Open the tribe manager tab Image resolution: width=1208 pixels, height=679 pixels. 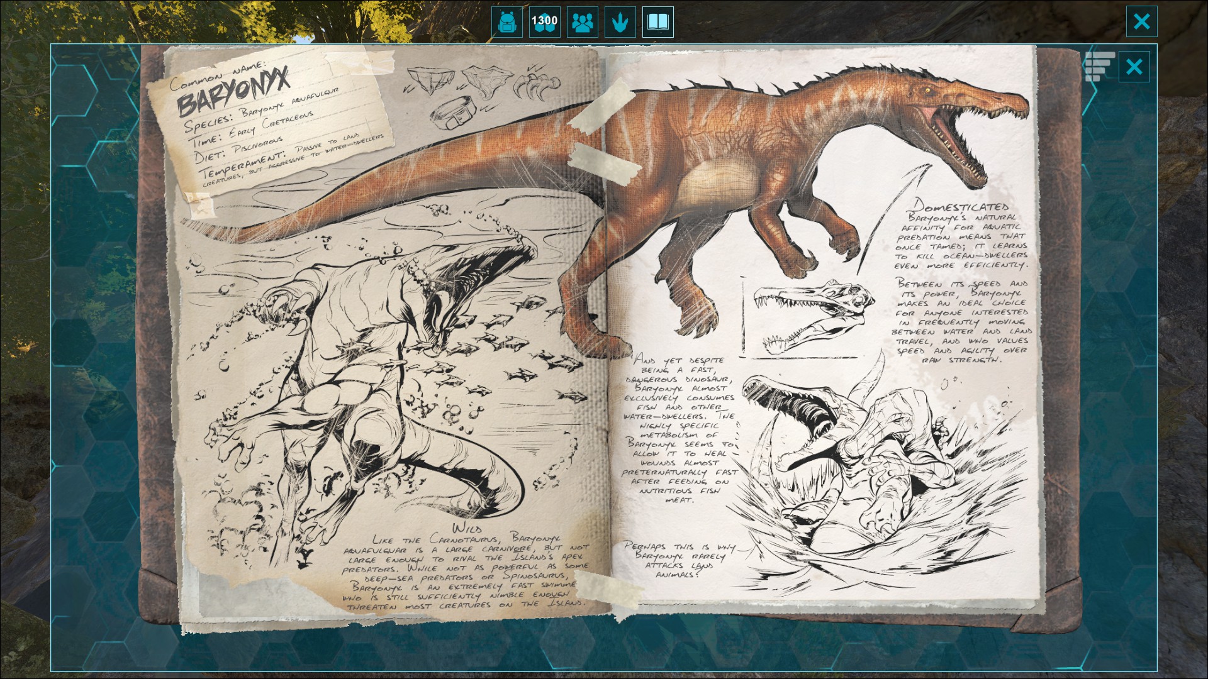(582, 23)
